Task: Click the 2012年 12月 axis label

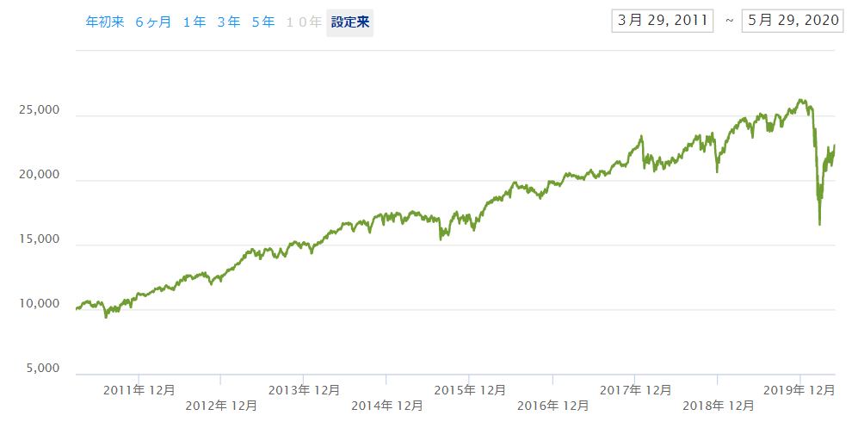Action: tap(221, 406)
